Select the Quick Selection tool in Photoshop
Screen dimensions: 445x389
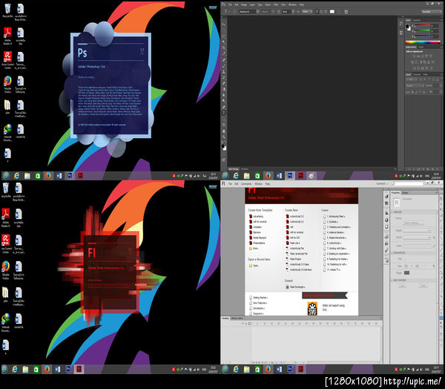pos(224,42)
